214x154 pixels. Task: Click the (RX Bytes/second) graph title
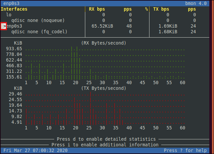(x=103, y=43)
